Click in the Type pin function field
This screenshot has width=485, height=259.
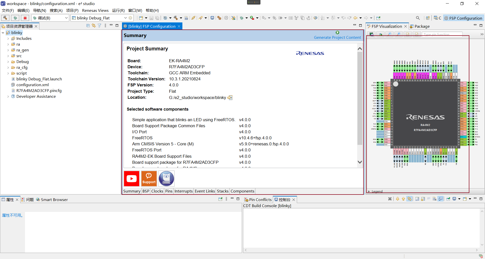(442, 34)
